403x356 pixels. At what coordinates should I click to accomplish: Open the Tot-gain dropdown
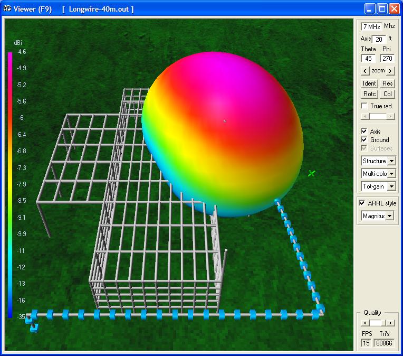391,186
